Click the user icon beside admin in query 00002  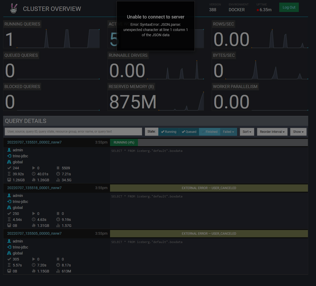(9, 150)
